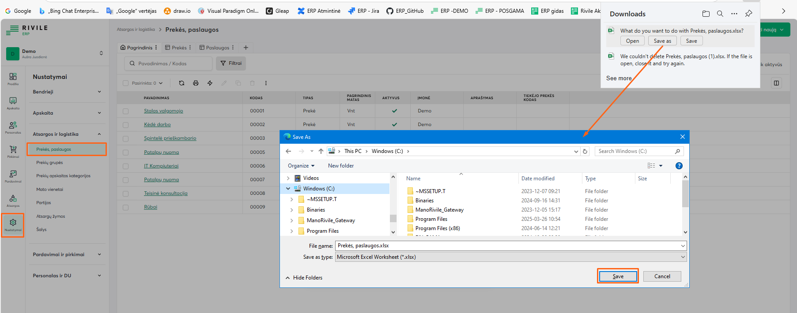Screen dimensions: 797x313
Task: Click the refresh icon in table toolbar
Action: [181, 83]
